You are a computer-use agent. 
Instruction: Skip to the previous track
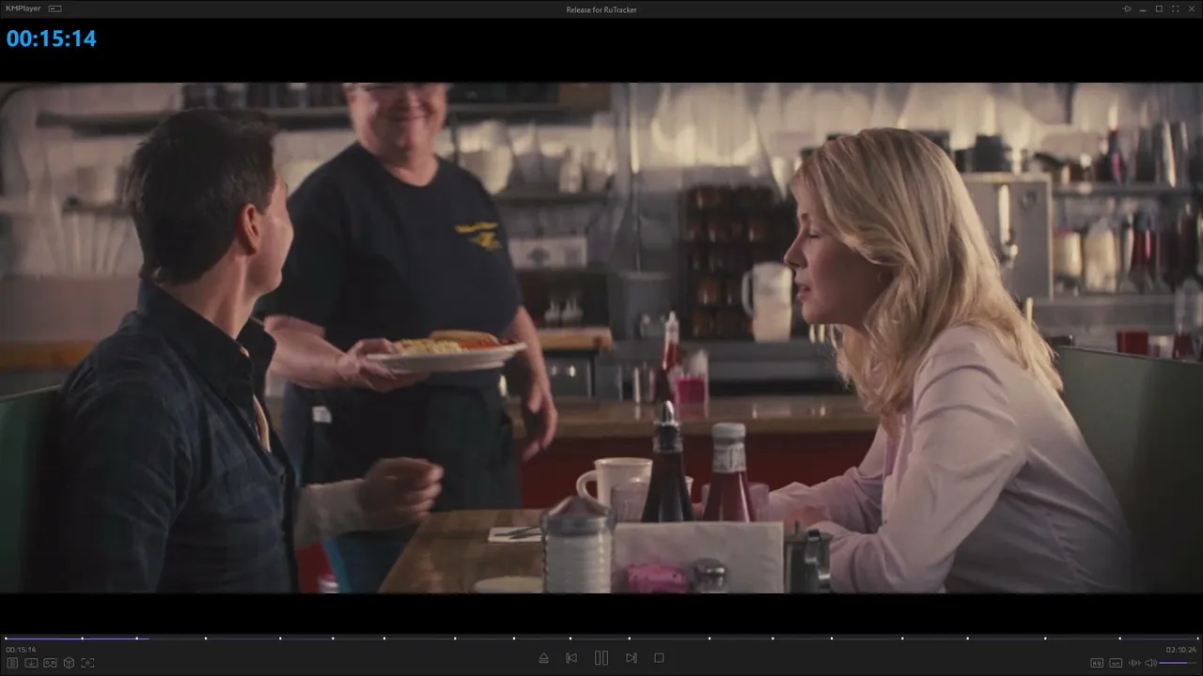pyautogui.click(x=571, y=658)
